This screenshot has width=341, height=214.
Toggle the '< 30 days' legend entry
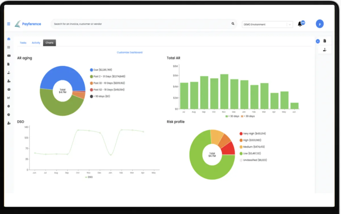coord(232,116)
